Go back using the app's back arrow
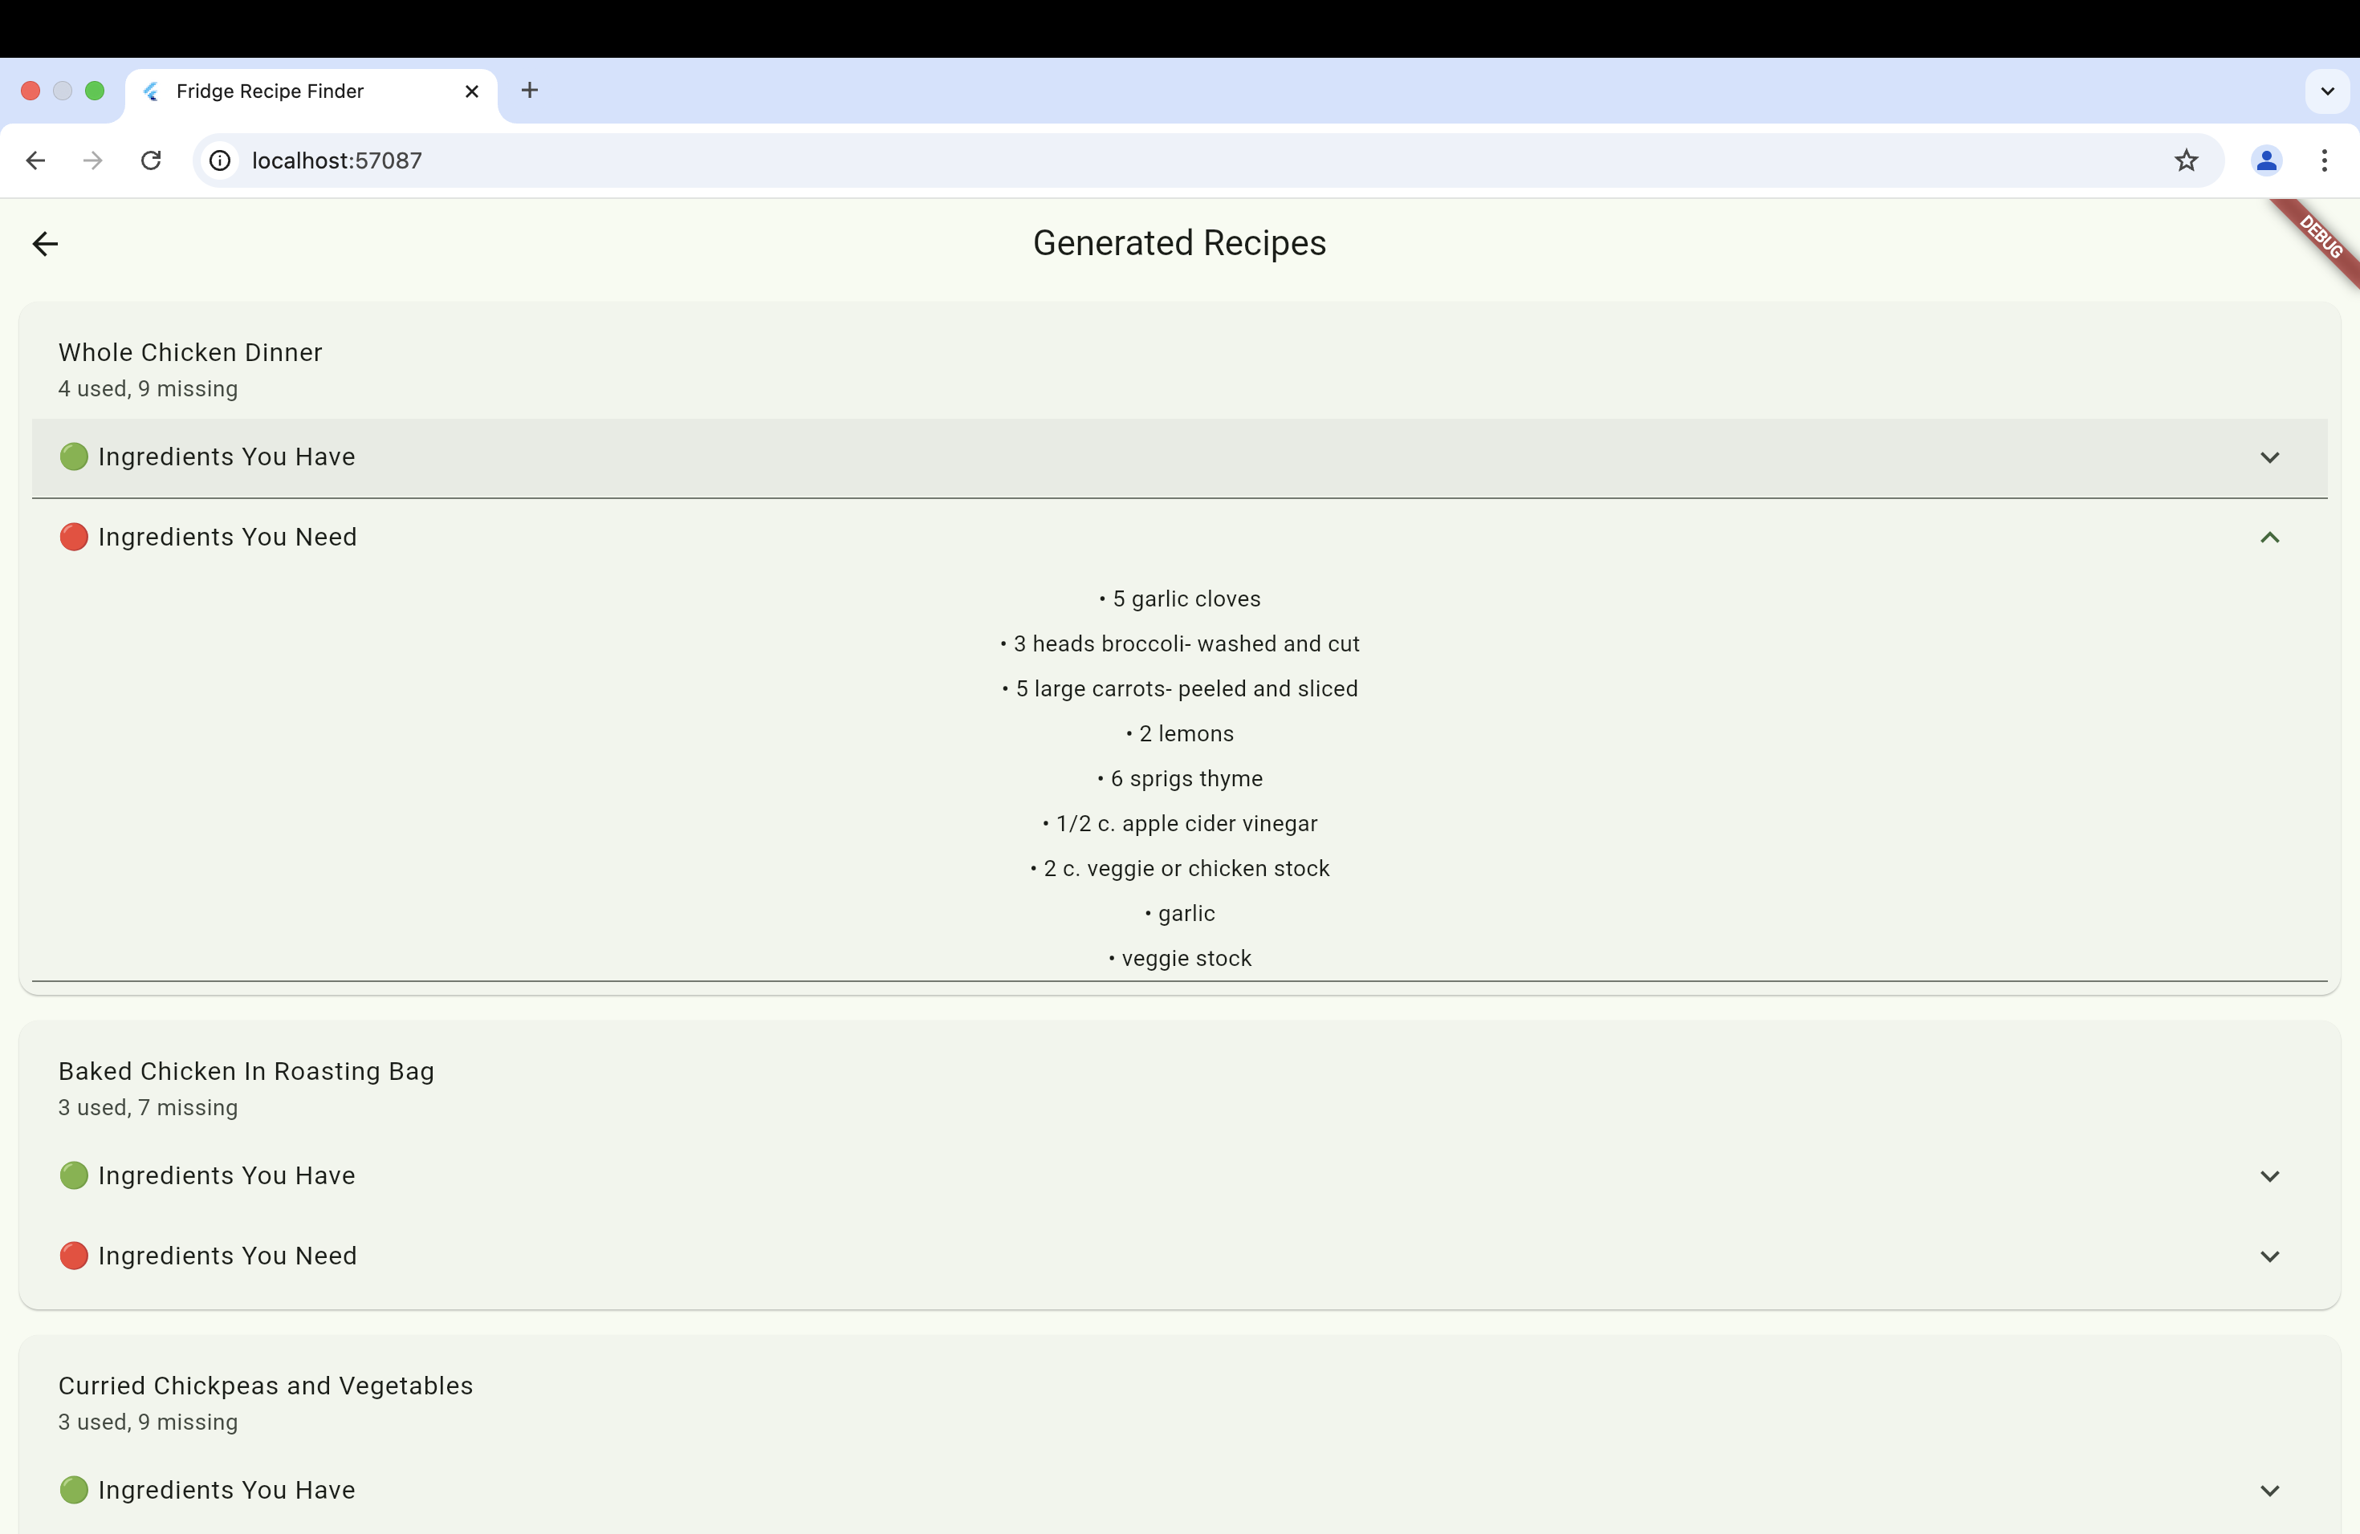2360x1534 pixels. (46, 244)
